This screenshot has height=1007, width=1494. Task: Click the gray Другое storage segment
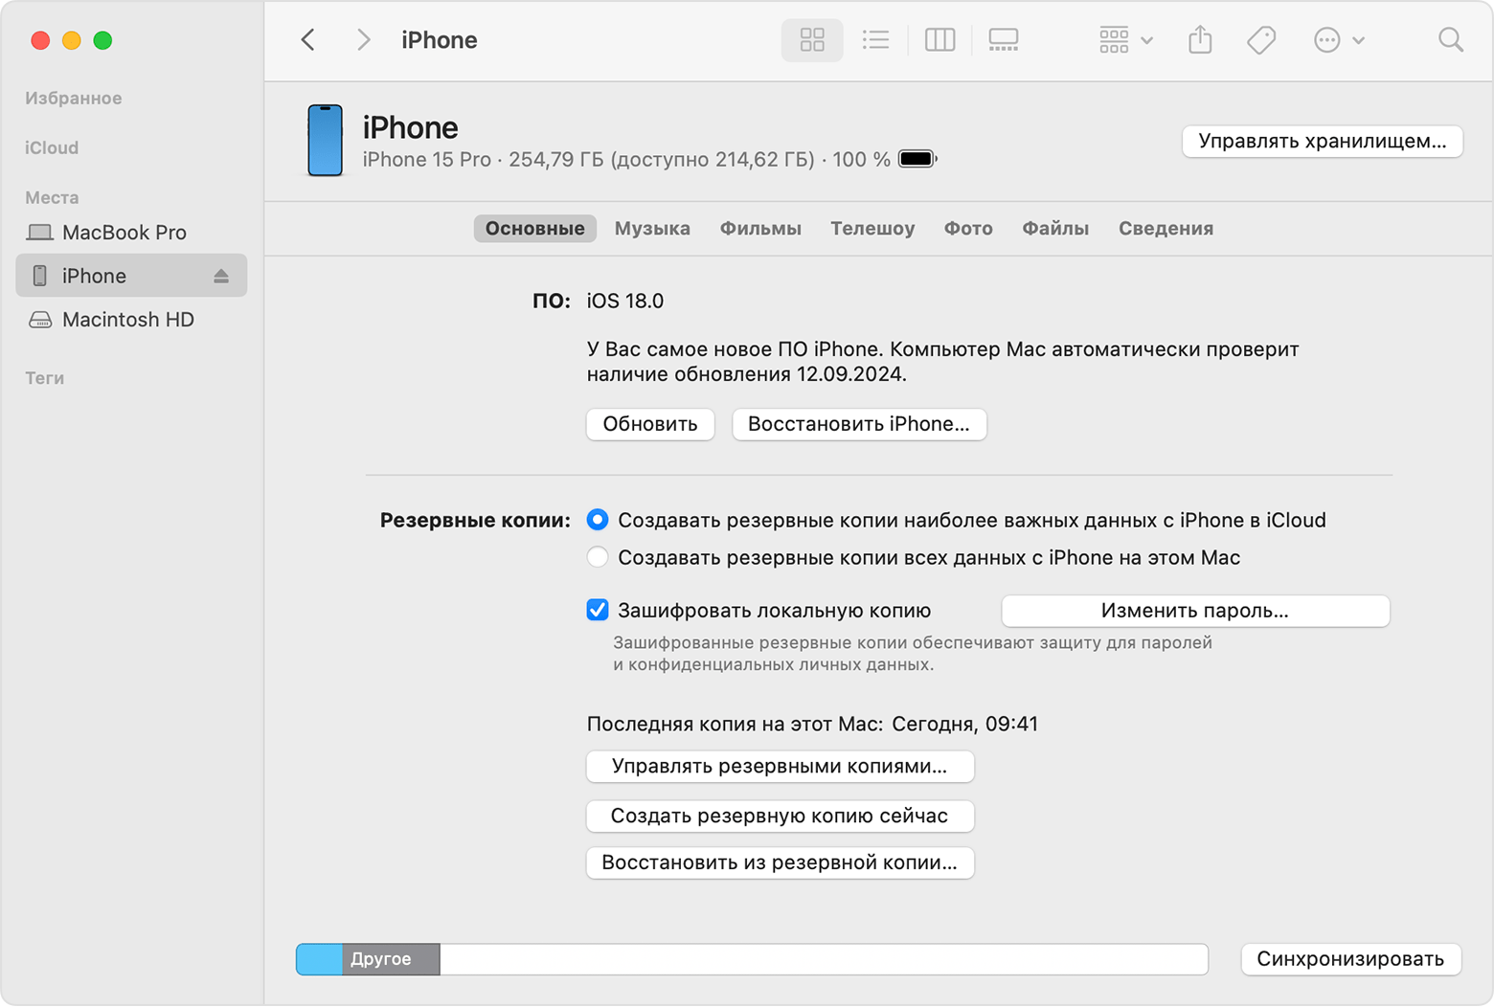pyautogui.click(x=391, y=959)
